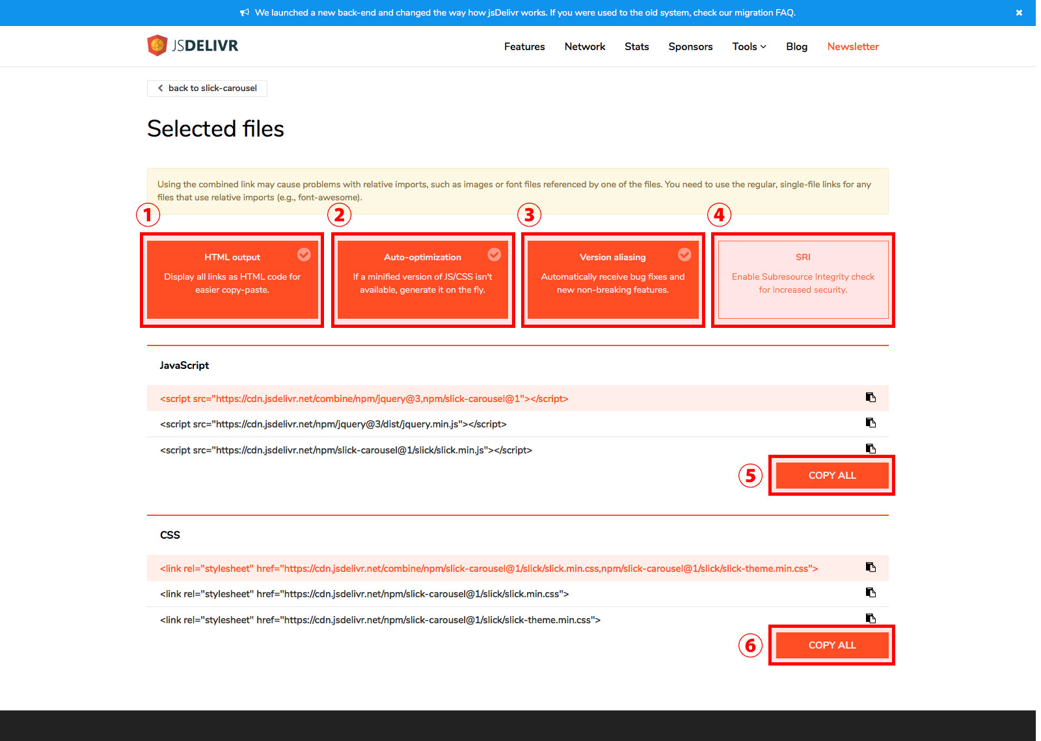Copy the combined CSS stylesheet link

871,567
